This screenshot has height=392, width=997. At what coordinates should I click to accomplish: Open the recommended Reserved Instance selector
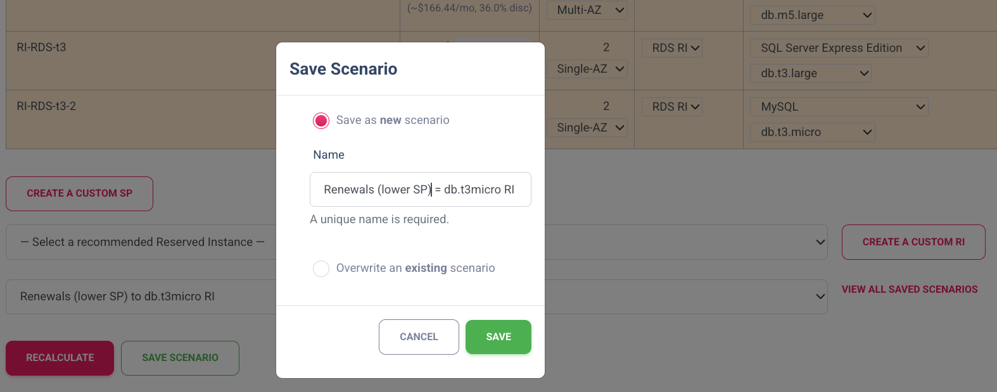[x=416, y=242]
